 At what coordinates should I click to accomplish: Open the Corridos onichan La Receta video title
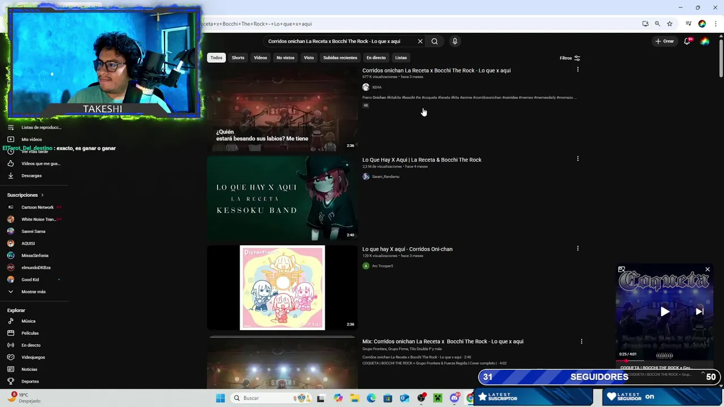[436, 71]
